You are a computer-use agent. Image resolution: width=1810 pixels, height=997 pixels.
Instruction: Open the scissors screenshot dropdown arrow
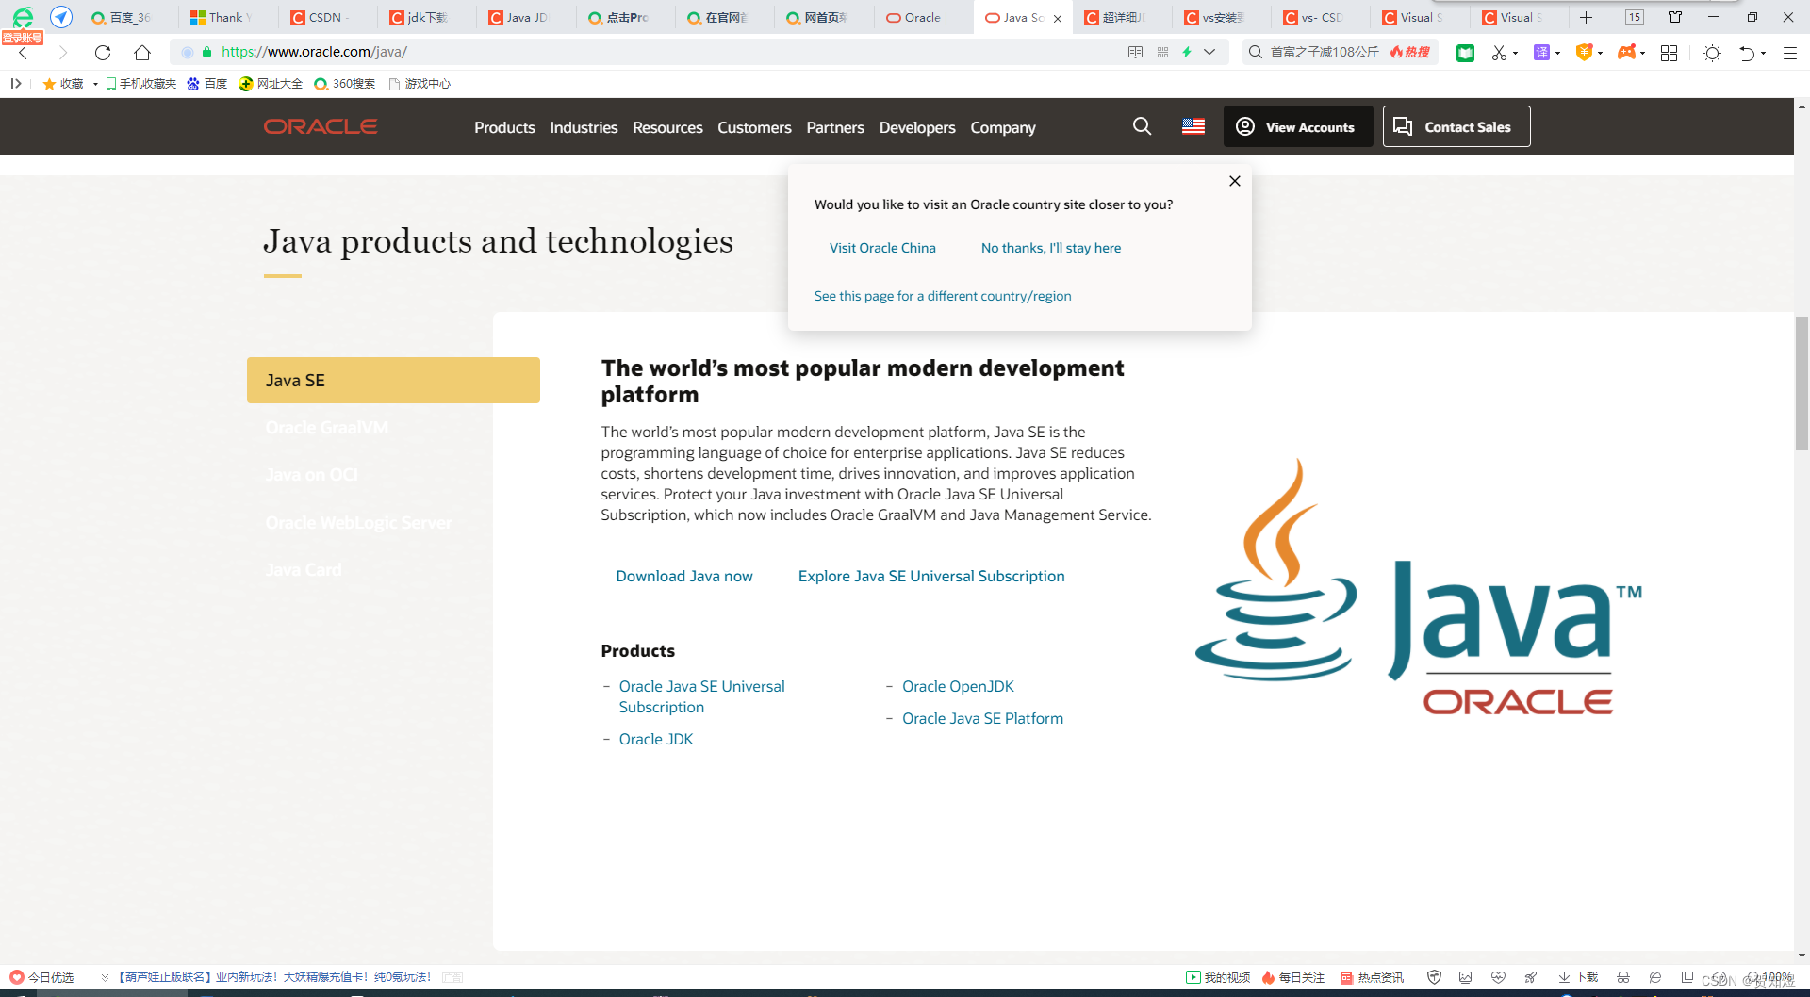1515,53
